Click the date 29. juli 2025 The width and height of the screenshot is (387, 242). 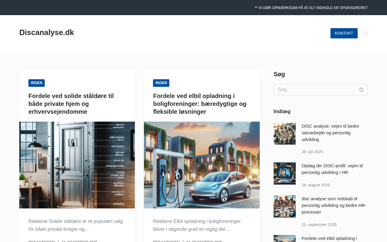312,152
